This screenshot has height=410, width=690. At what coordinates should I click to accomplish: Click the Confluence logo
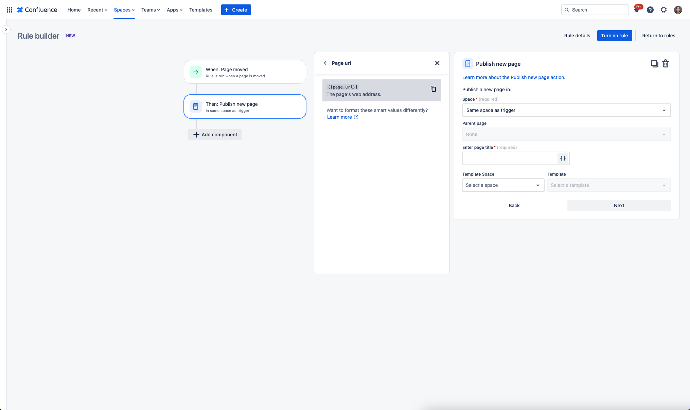click(37, 9)
